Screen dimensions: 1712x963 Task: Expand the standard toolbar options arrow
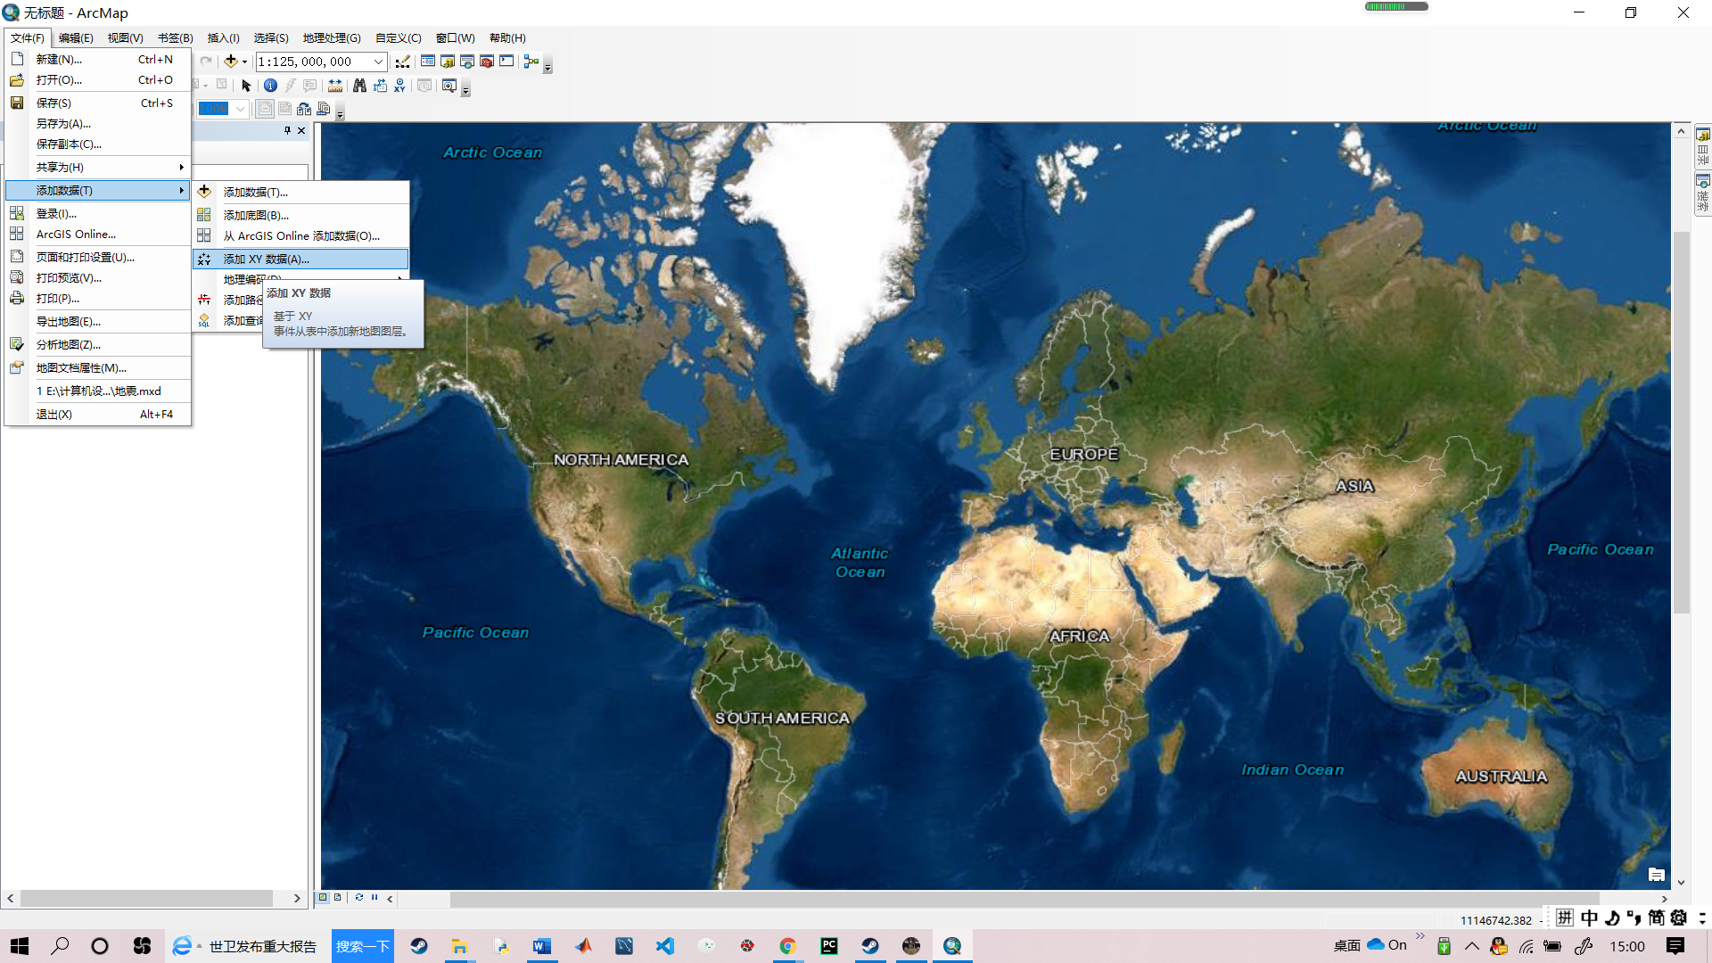click(x=547, y=66)
